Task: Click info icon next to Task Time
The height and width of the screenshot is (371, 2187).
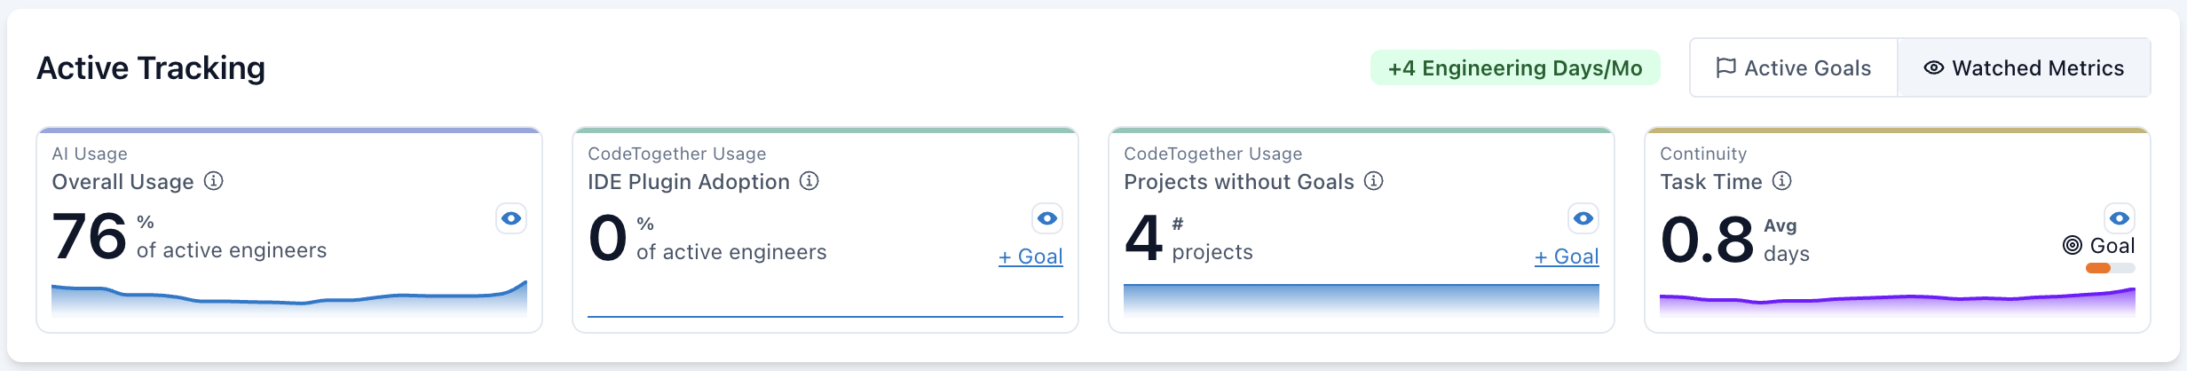Action: 1782,181
